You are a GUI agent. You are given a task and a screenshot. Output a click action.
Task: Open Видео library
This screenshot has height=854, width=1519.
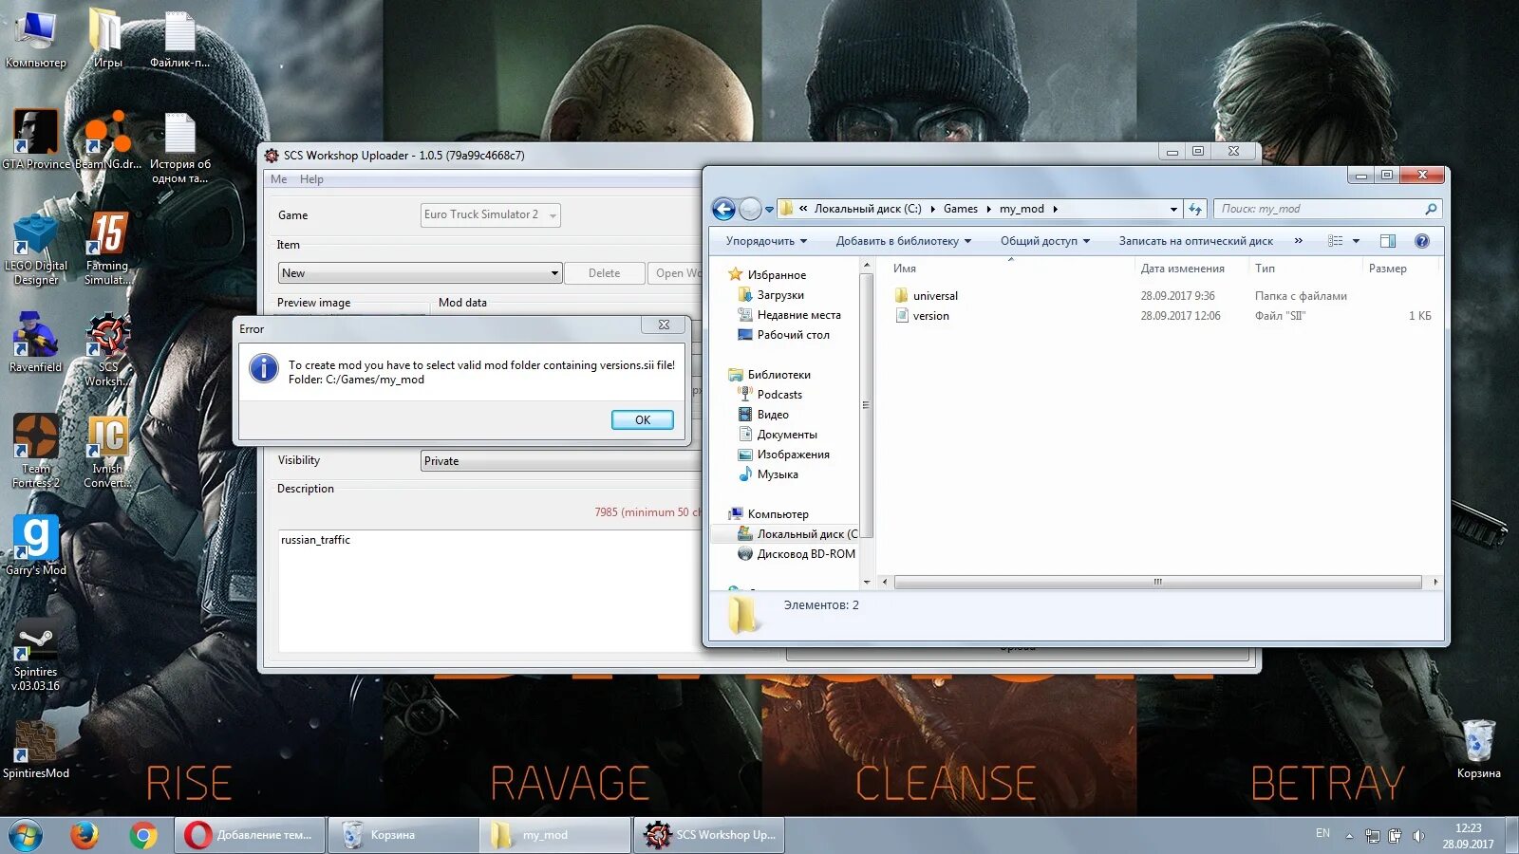click(x=772, y=415)
